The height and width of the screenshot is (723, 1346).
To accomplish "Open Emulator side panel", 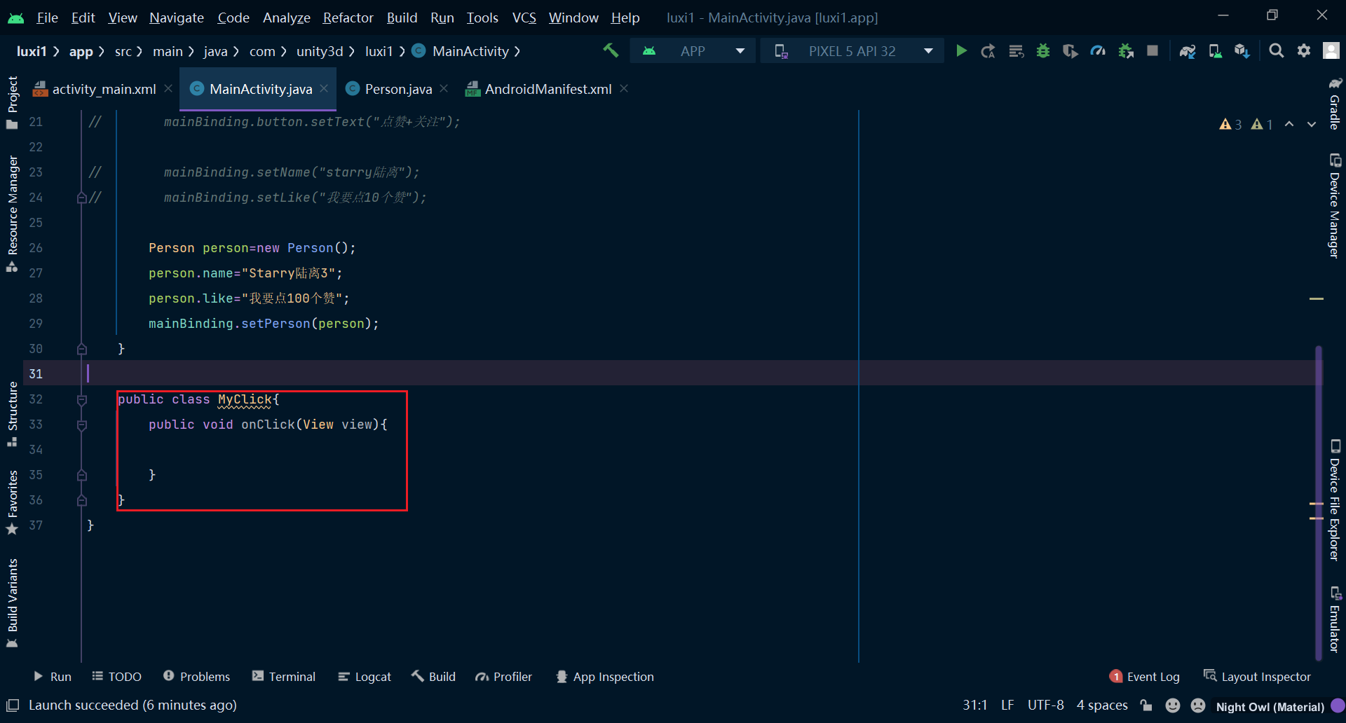I will (1335, 619).
